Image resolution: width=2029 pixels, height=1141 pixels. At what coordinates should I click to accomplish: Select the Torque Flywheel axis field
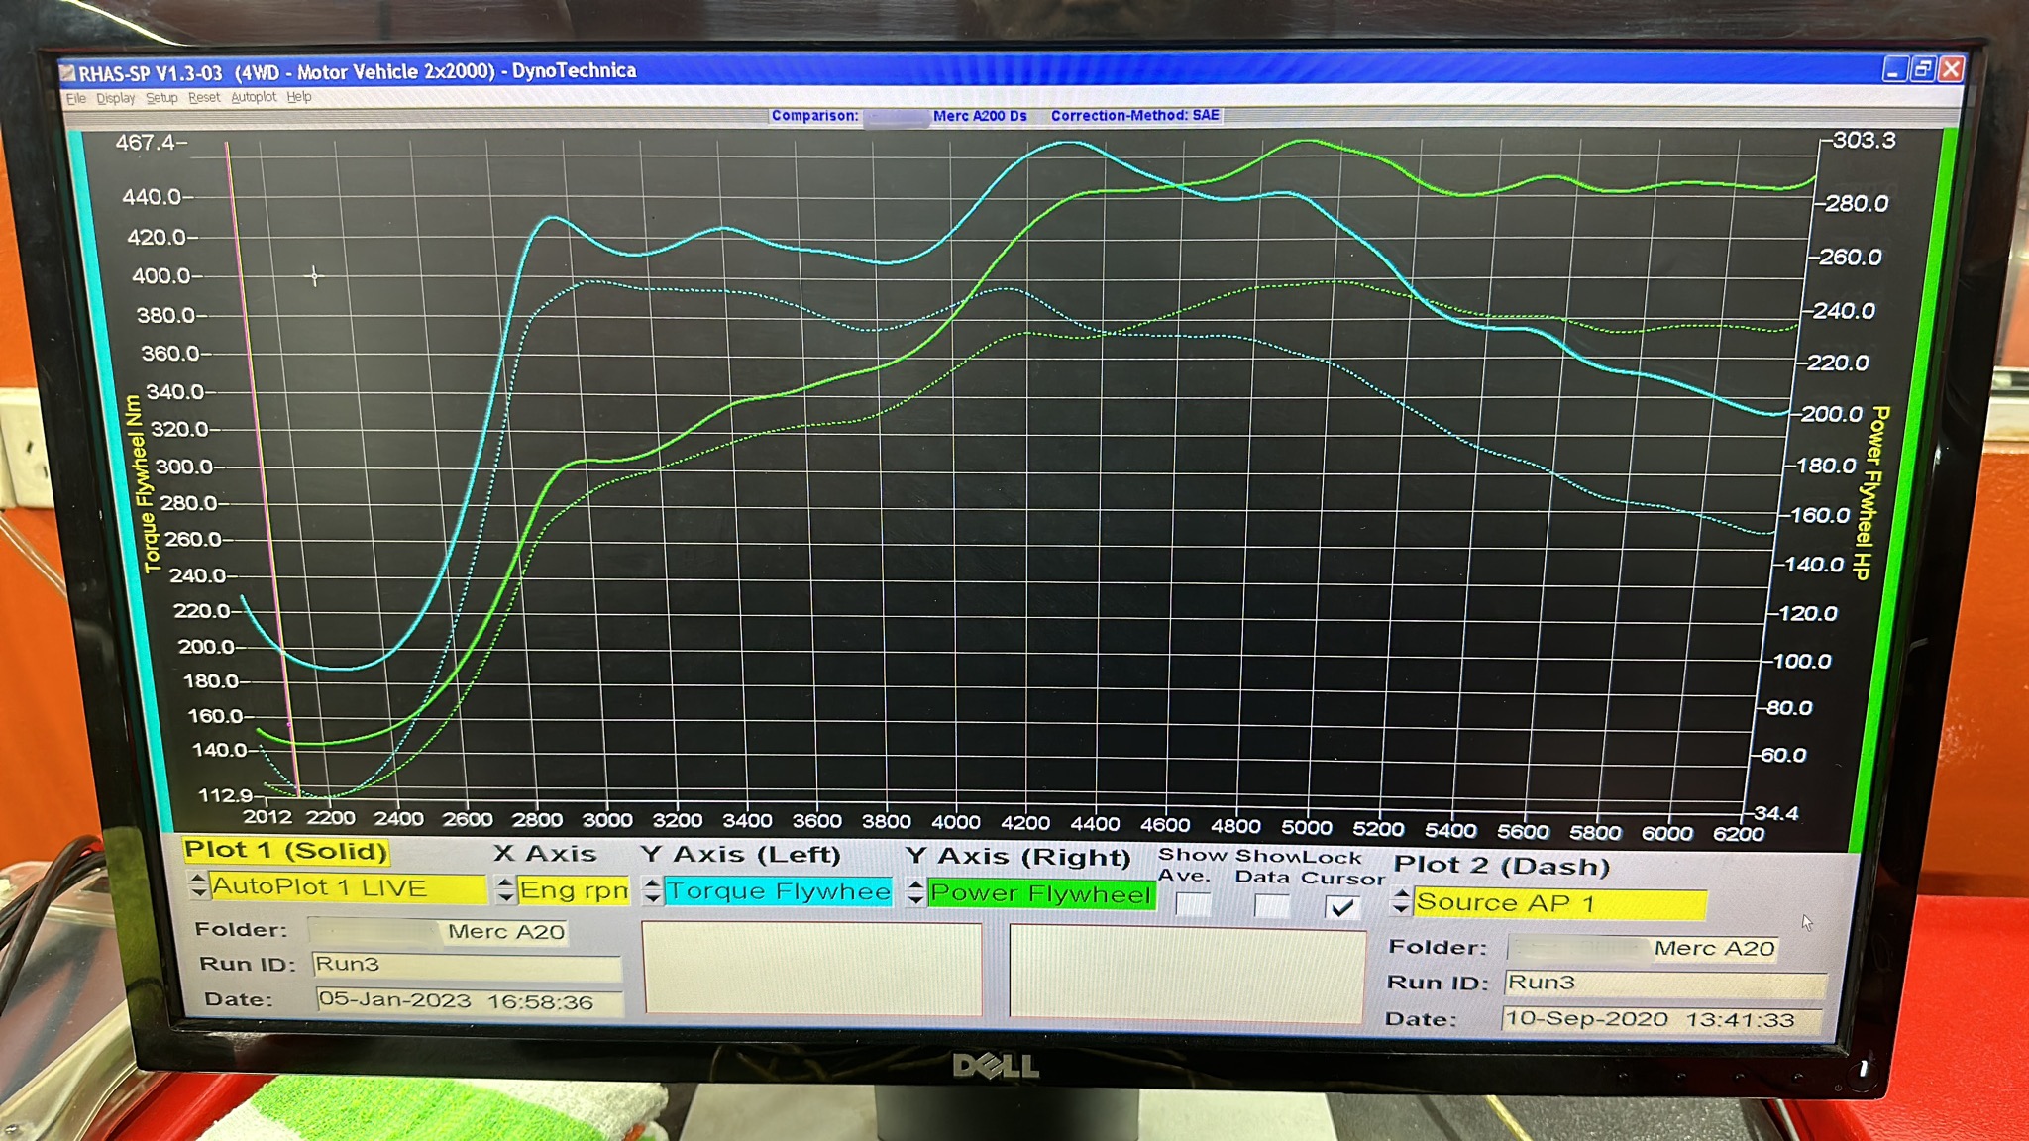779,891
